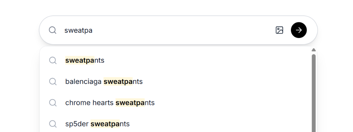Viewport: 353px width, 132px height.
Task: Click the words 'chrome hearts' in the suggestions
Action: point(89,102)
